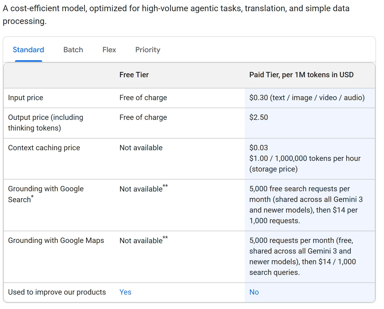Open the Batch pricing tab
This screenshot has height=309, width=384.
coord(73,50)
